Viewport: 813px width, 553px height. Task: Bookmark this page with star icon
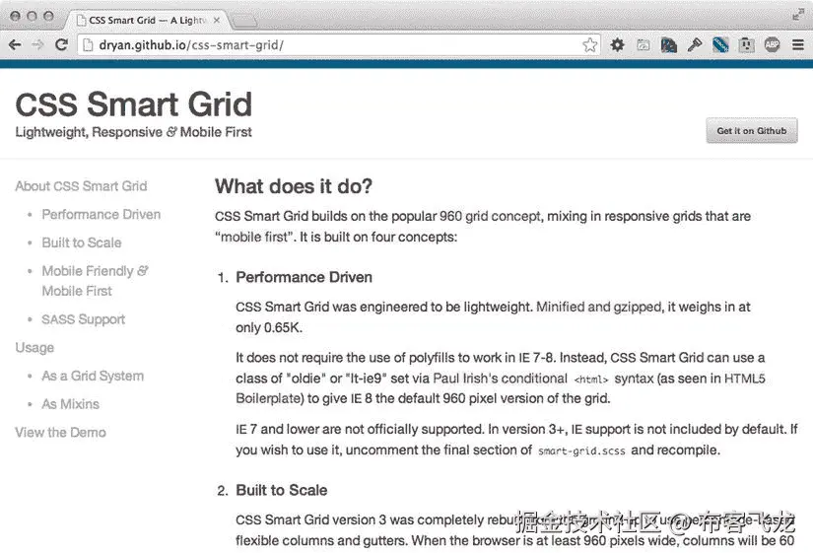(589, 45)
